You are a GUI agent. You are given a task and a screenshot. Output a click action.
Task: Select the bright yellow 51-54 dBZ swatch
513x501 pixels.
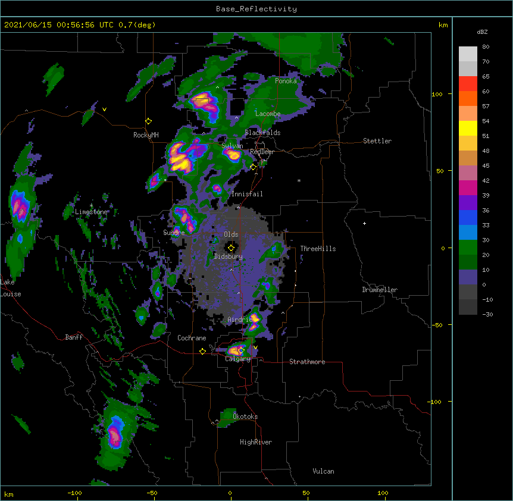click(468, 128)
